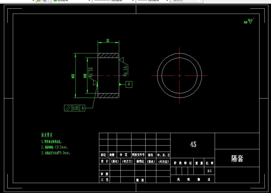The height and width of the screenshot is (193, 271).
Task: Select the 其余 12.5 roughness symbol
Action: (x=249, y=21)
